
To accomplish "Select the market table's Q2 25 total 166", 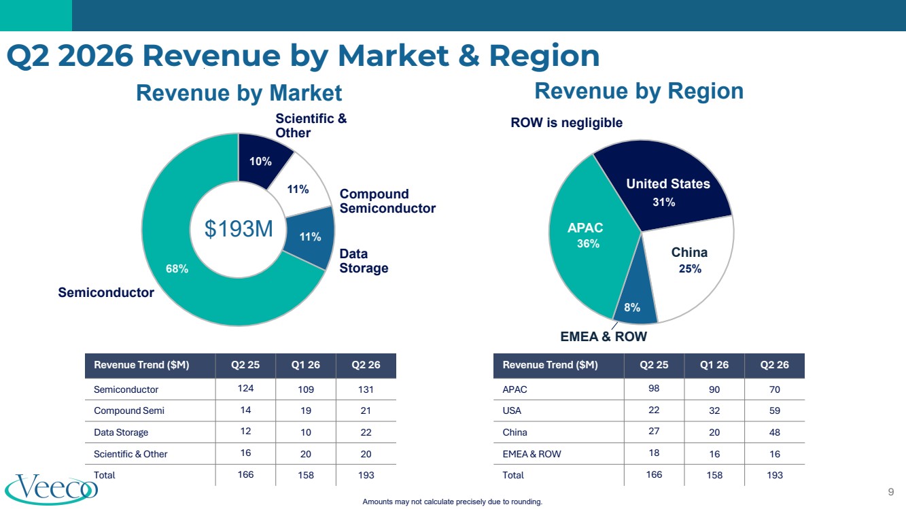I will [x=245, y=474].
